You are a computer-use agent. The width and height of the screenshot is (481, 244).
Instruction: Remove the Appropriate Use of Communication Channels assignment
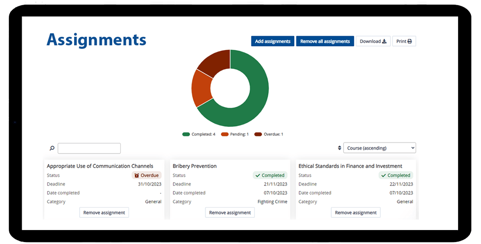pyautogui.click(x=104, y=212)
